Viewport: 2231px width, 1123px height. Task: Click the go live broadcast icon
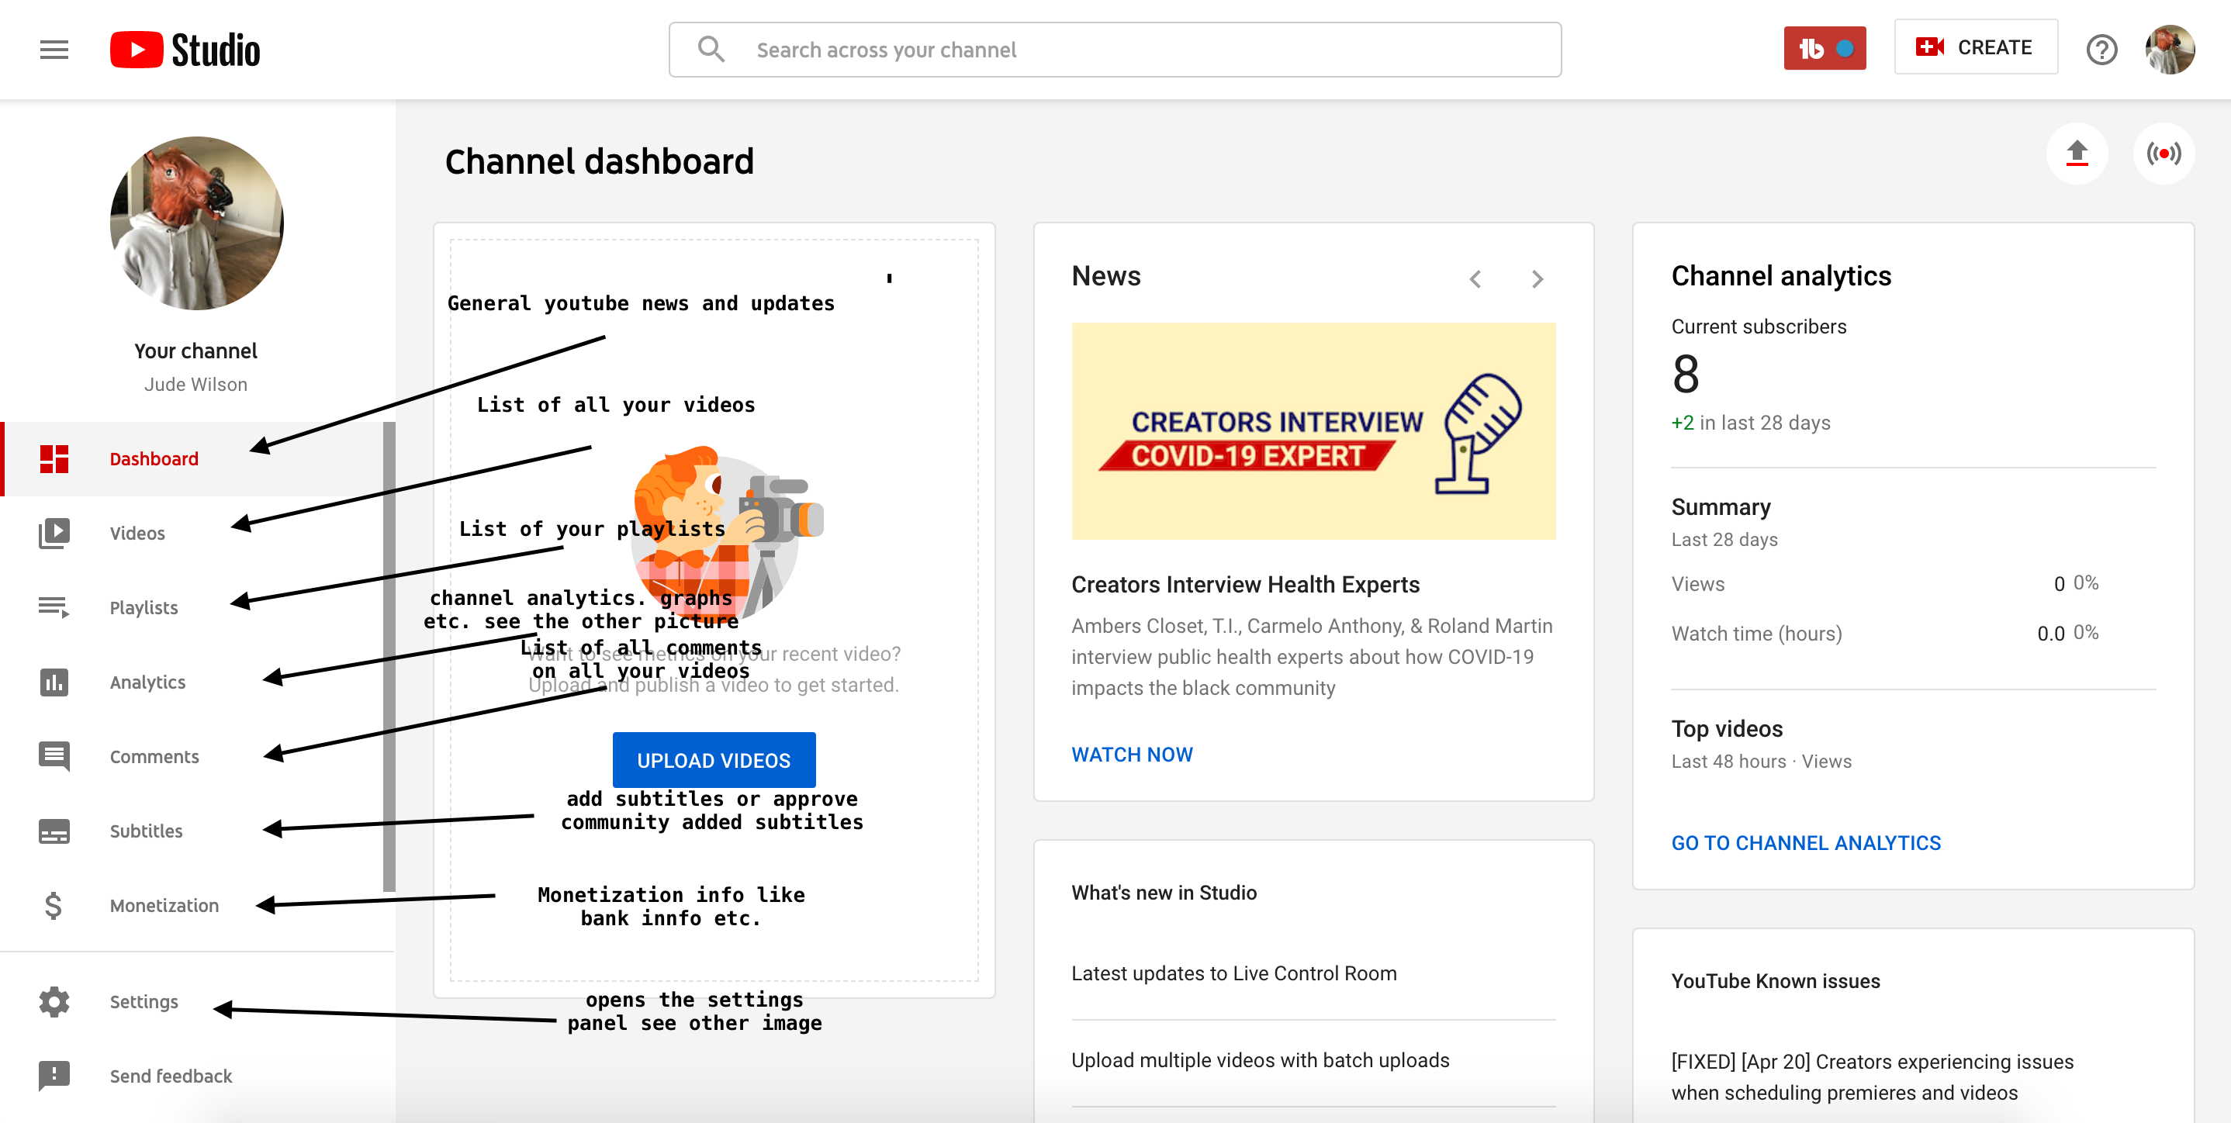tap(2163, 154)
